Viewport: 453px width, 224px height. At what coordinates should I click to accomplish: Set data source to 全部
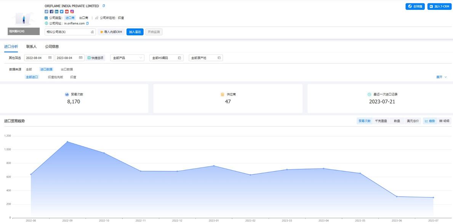click(x=29, y=70)
